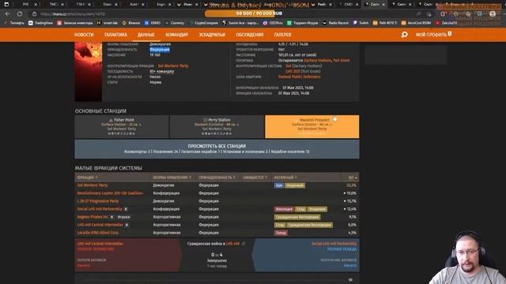Viewport: 506px width, 284px height.
Task: Open the ГАЛАКТИКА menu
Action: 115,35
